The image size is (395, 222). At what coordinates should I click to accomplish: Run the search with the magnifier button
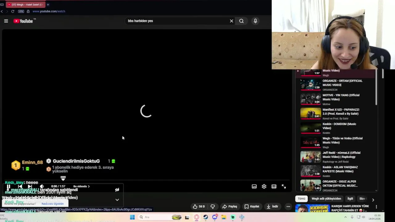pyautogui.click(x=241, y=21)
